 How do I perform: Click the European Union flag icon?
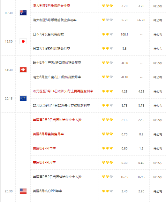[23, 98]
